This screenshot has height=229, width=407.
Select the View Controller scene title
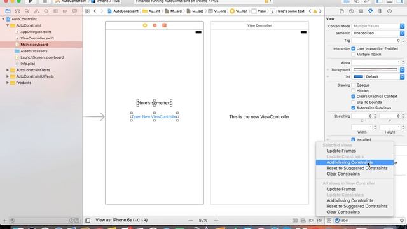(259, 25)
